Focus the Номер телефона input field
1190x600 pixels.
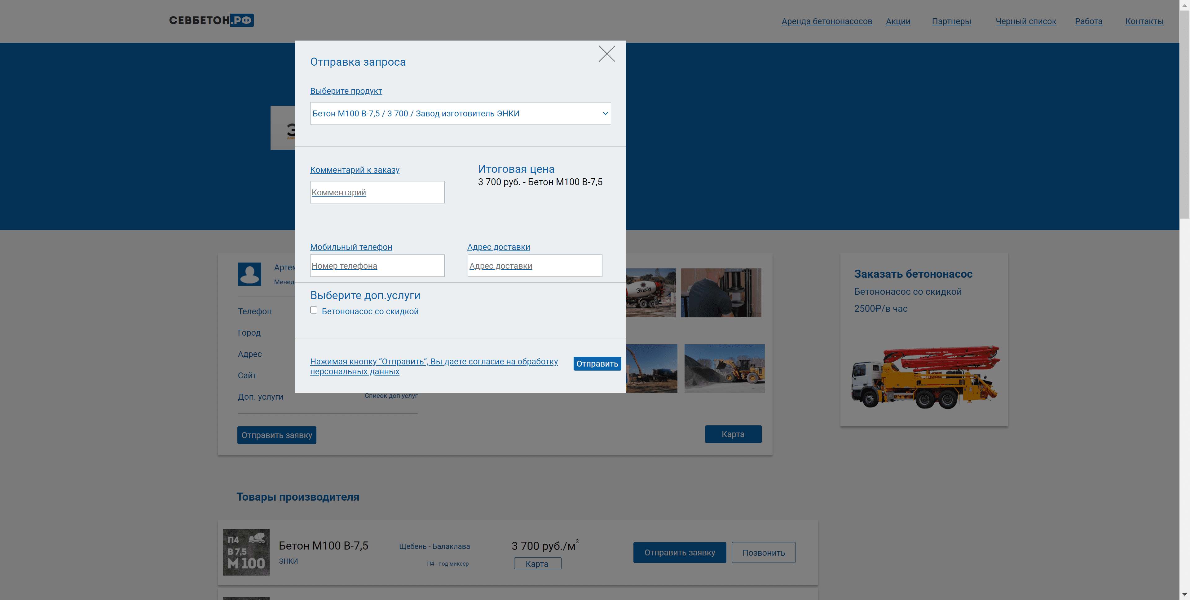377,266
